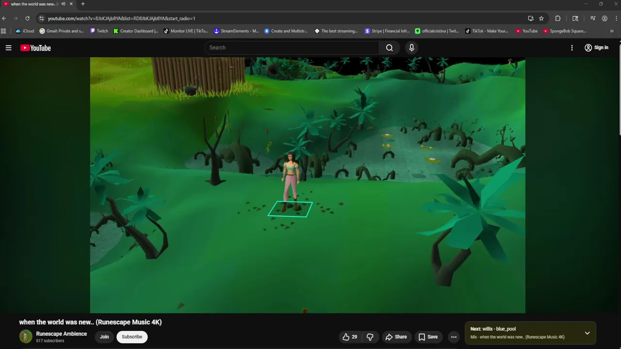The width and height of the screenshot is (621, 349).
Task: Go to YouTube home via logo
Action: pyautogui.click(x=35, y=48)
